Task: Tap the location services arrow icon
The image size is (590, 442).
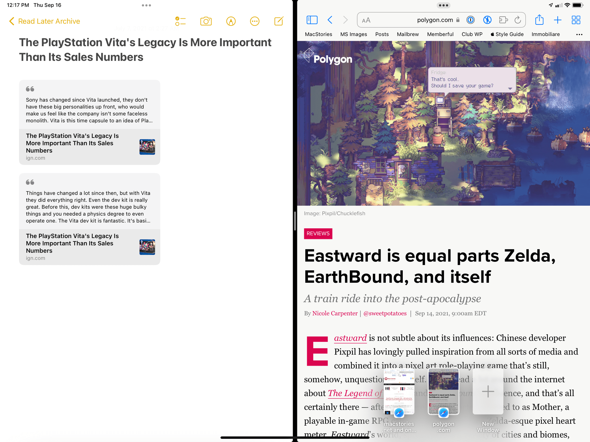Action: click(x=551, y=5)
